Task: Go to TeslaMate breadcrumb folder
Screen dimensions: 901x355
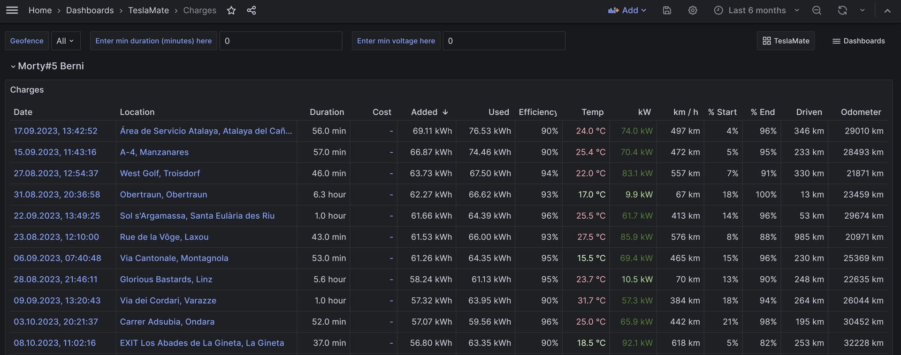Action: coord(148,10)
